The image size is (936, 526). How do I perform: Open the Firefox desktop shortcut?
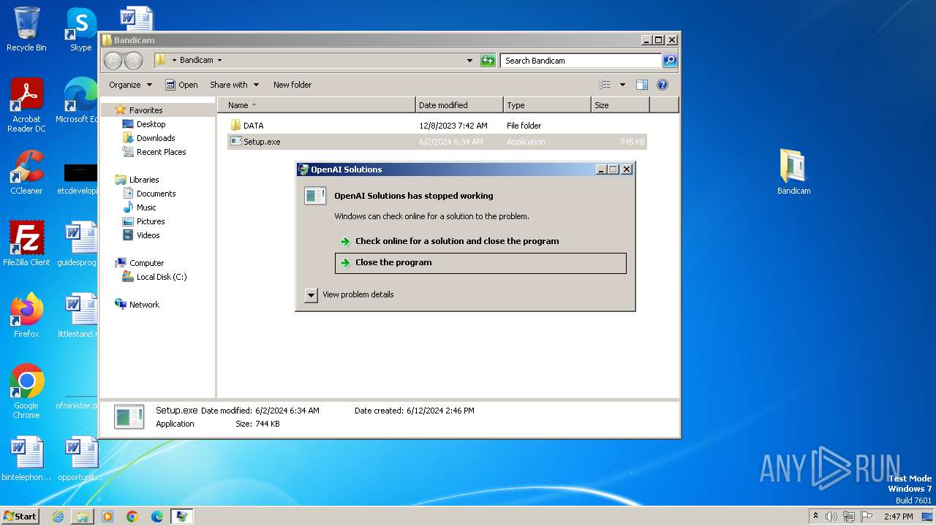(x=26, y=316)
